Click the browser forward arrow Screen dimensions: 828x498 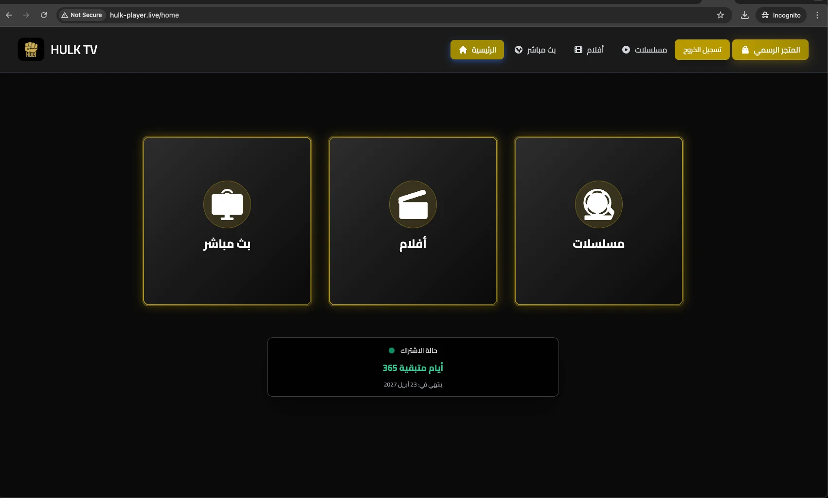[26, 15]
